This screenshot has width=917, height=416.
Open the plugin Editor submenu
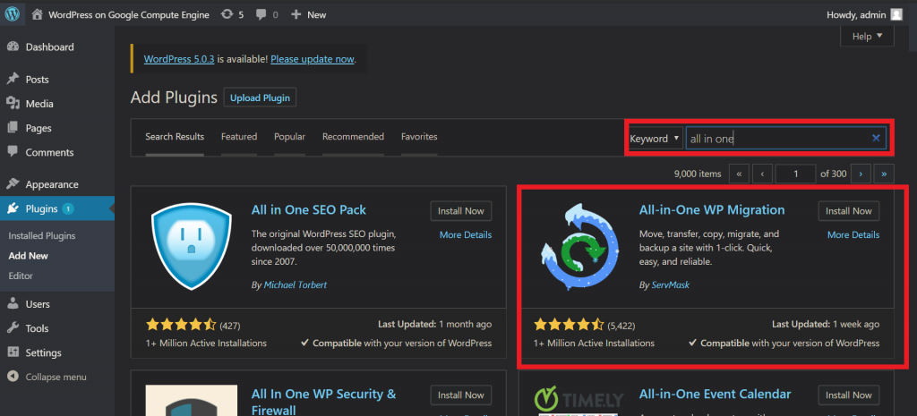(x=21, y=276)
